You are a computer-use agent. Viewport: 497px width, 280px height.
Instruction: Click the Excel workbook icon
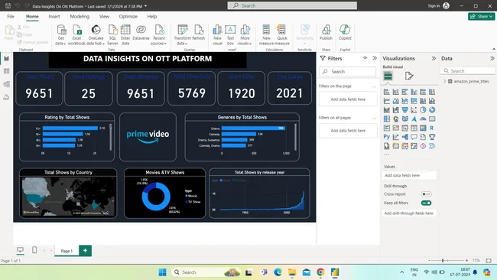click(76, 35)
